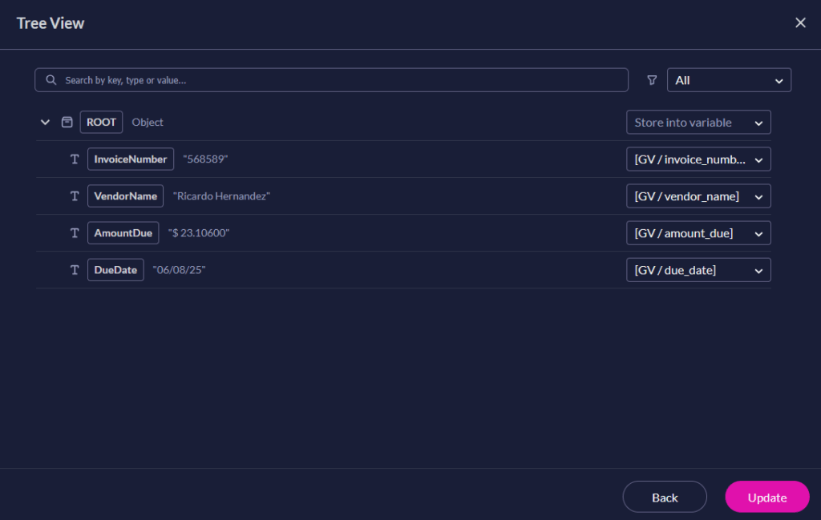
Task: Open the GV/invoice_number variable dropdown
Action: click(698, 159)
